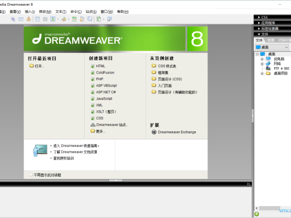Click the Table insert icon
291x218 pixels.
click(38, 19)
